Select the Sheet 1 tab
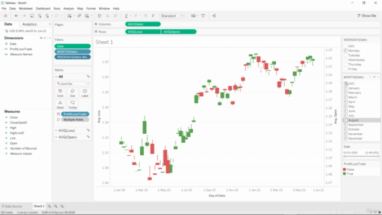382x215 pixels. (39, 206)
